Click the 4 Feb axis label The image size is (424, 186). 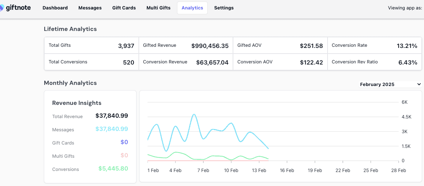tap(176, 171)
